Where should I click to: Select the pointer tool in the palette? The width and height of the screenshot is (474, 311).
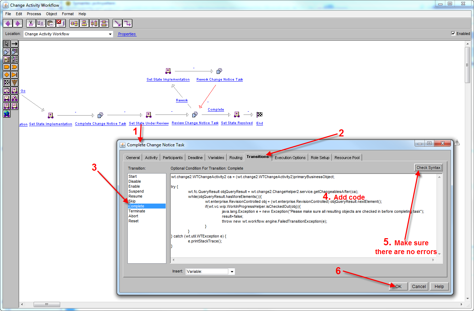point(7,44)
